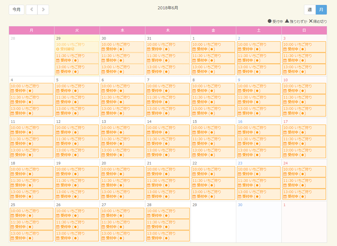This screenshot has width=337, height=246.
Task: Switch to 月 (month) view
Action: pos(321,10)
